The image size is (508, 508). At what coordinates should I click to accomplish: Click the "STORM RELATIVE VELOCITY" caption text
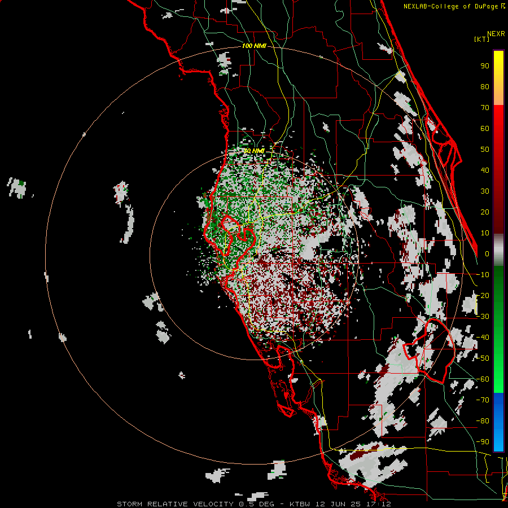pyautogui.click(x=175, y=504)
